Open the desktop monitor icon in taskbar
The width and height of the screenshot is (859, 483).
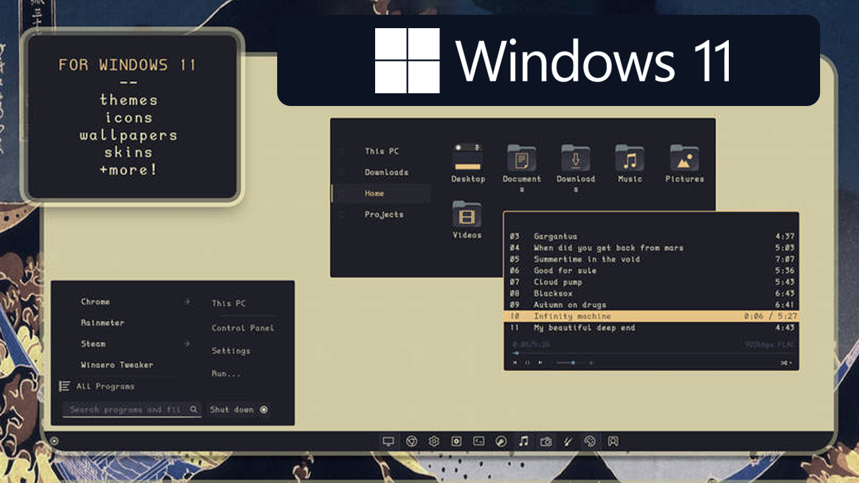pyautogui.click(x=388, y=441)
